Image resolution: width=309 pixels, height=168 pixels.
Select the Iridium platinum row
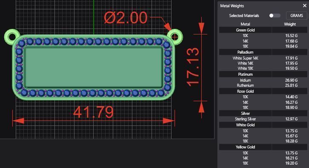pyautogui.click(x=263, y=80)
